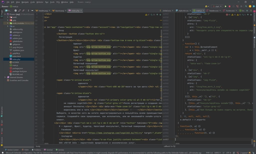
Task: Switch to the style.min.css editor tab
Action: (183, 11)
